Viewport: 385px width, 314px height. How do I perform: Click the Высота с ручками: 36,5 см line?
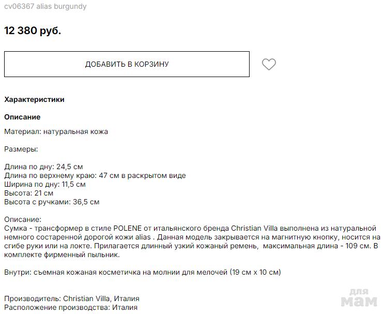coord(52,202)
